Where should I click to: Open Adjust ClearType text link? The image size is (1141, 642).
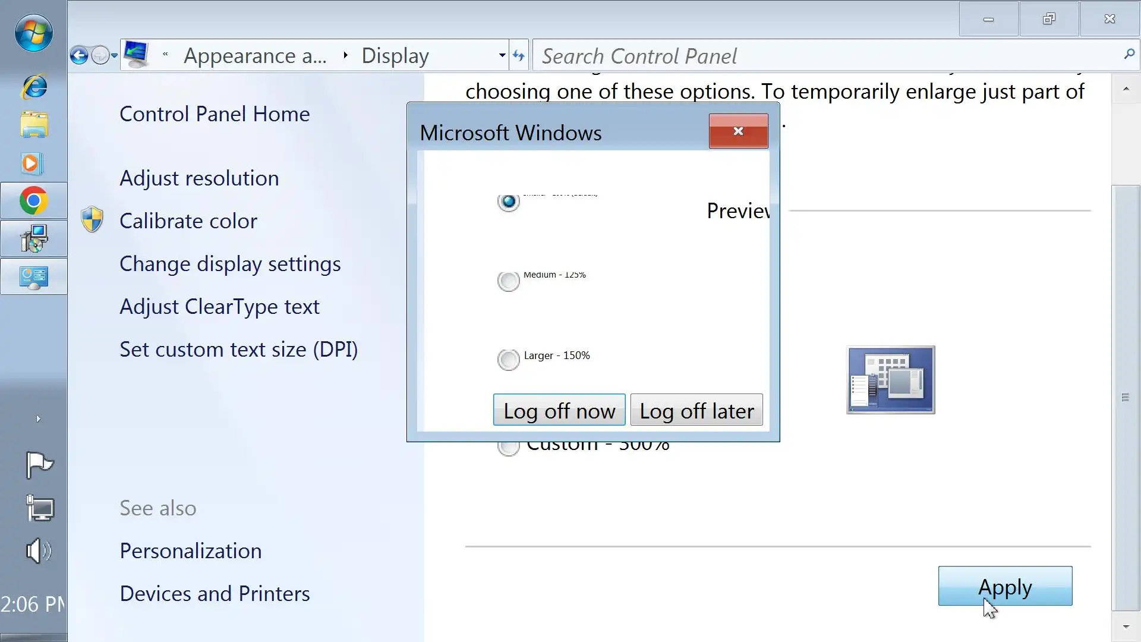tap(219, 307)
